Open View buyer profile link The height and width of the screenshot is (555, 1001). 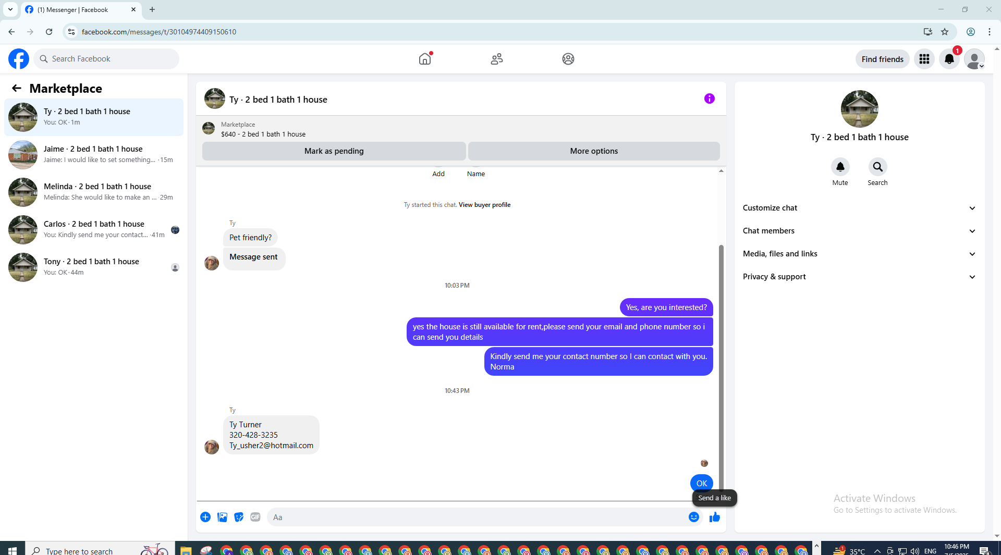point(484,205)
